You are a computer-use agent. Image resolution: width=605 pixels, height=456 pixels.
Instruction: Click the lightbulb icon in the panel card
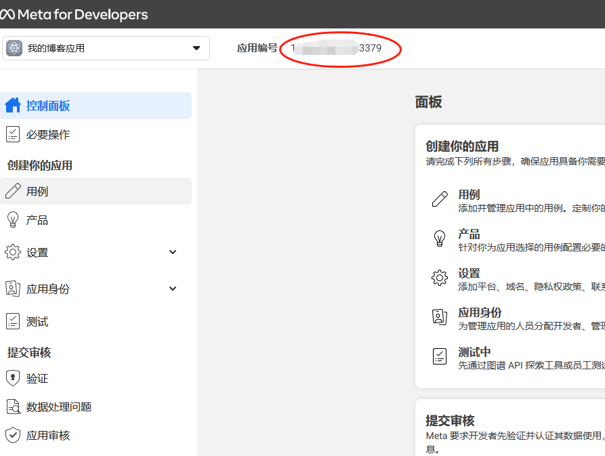click(x=440, y=239)
